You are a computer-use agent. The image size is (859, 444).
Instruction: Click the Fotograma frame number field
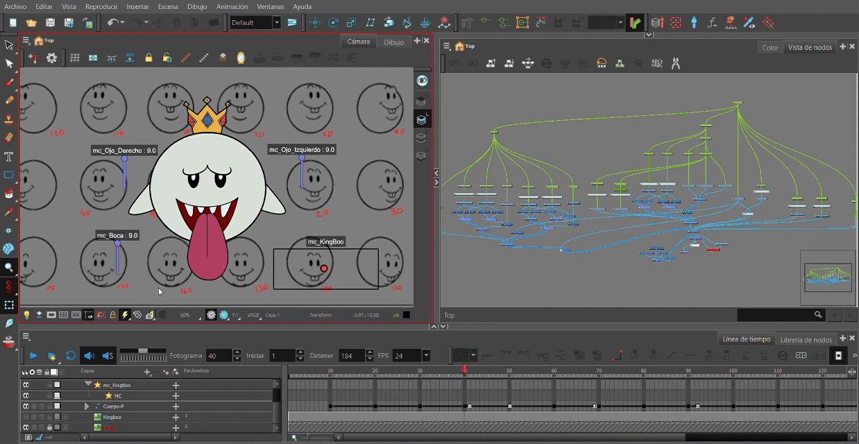click(x=219, y=355)
